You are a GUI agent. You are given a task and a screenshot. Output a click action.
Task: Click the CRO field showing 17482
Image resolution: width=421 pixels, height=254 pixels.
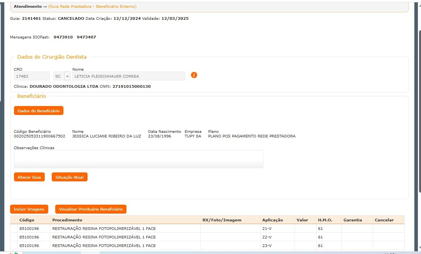tap(32, 76)
